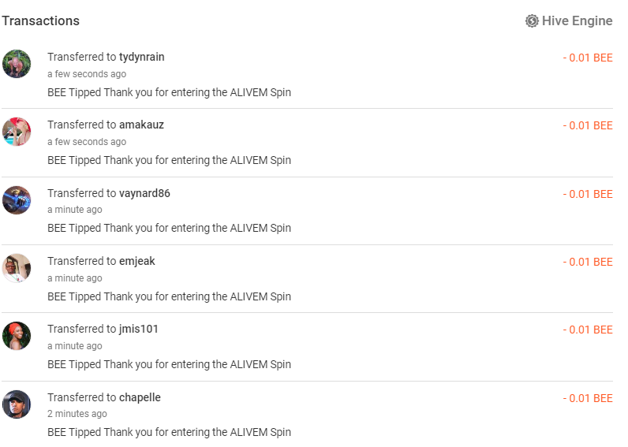The width and height of the screenshot is (628, 447).
Task: Click the memo text under emjeak transfer
Action: click(169, 296)
